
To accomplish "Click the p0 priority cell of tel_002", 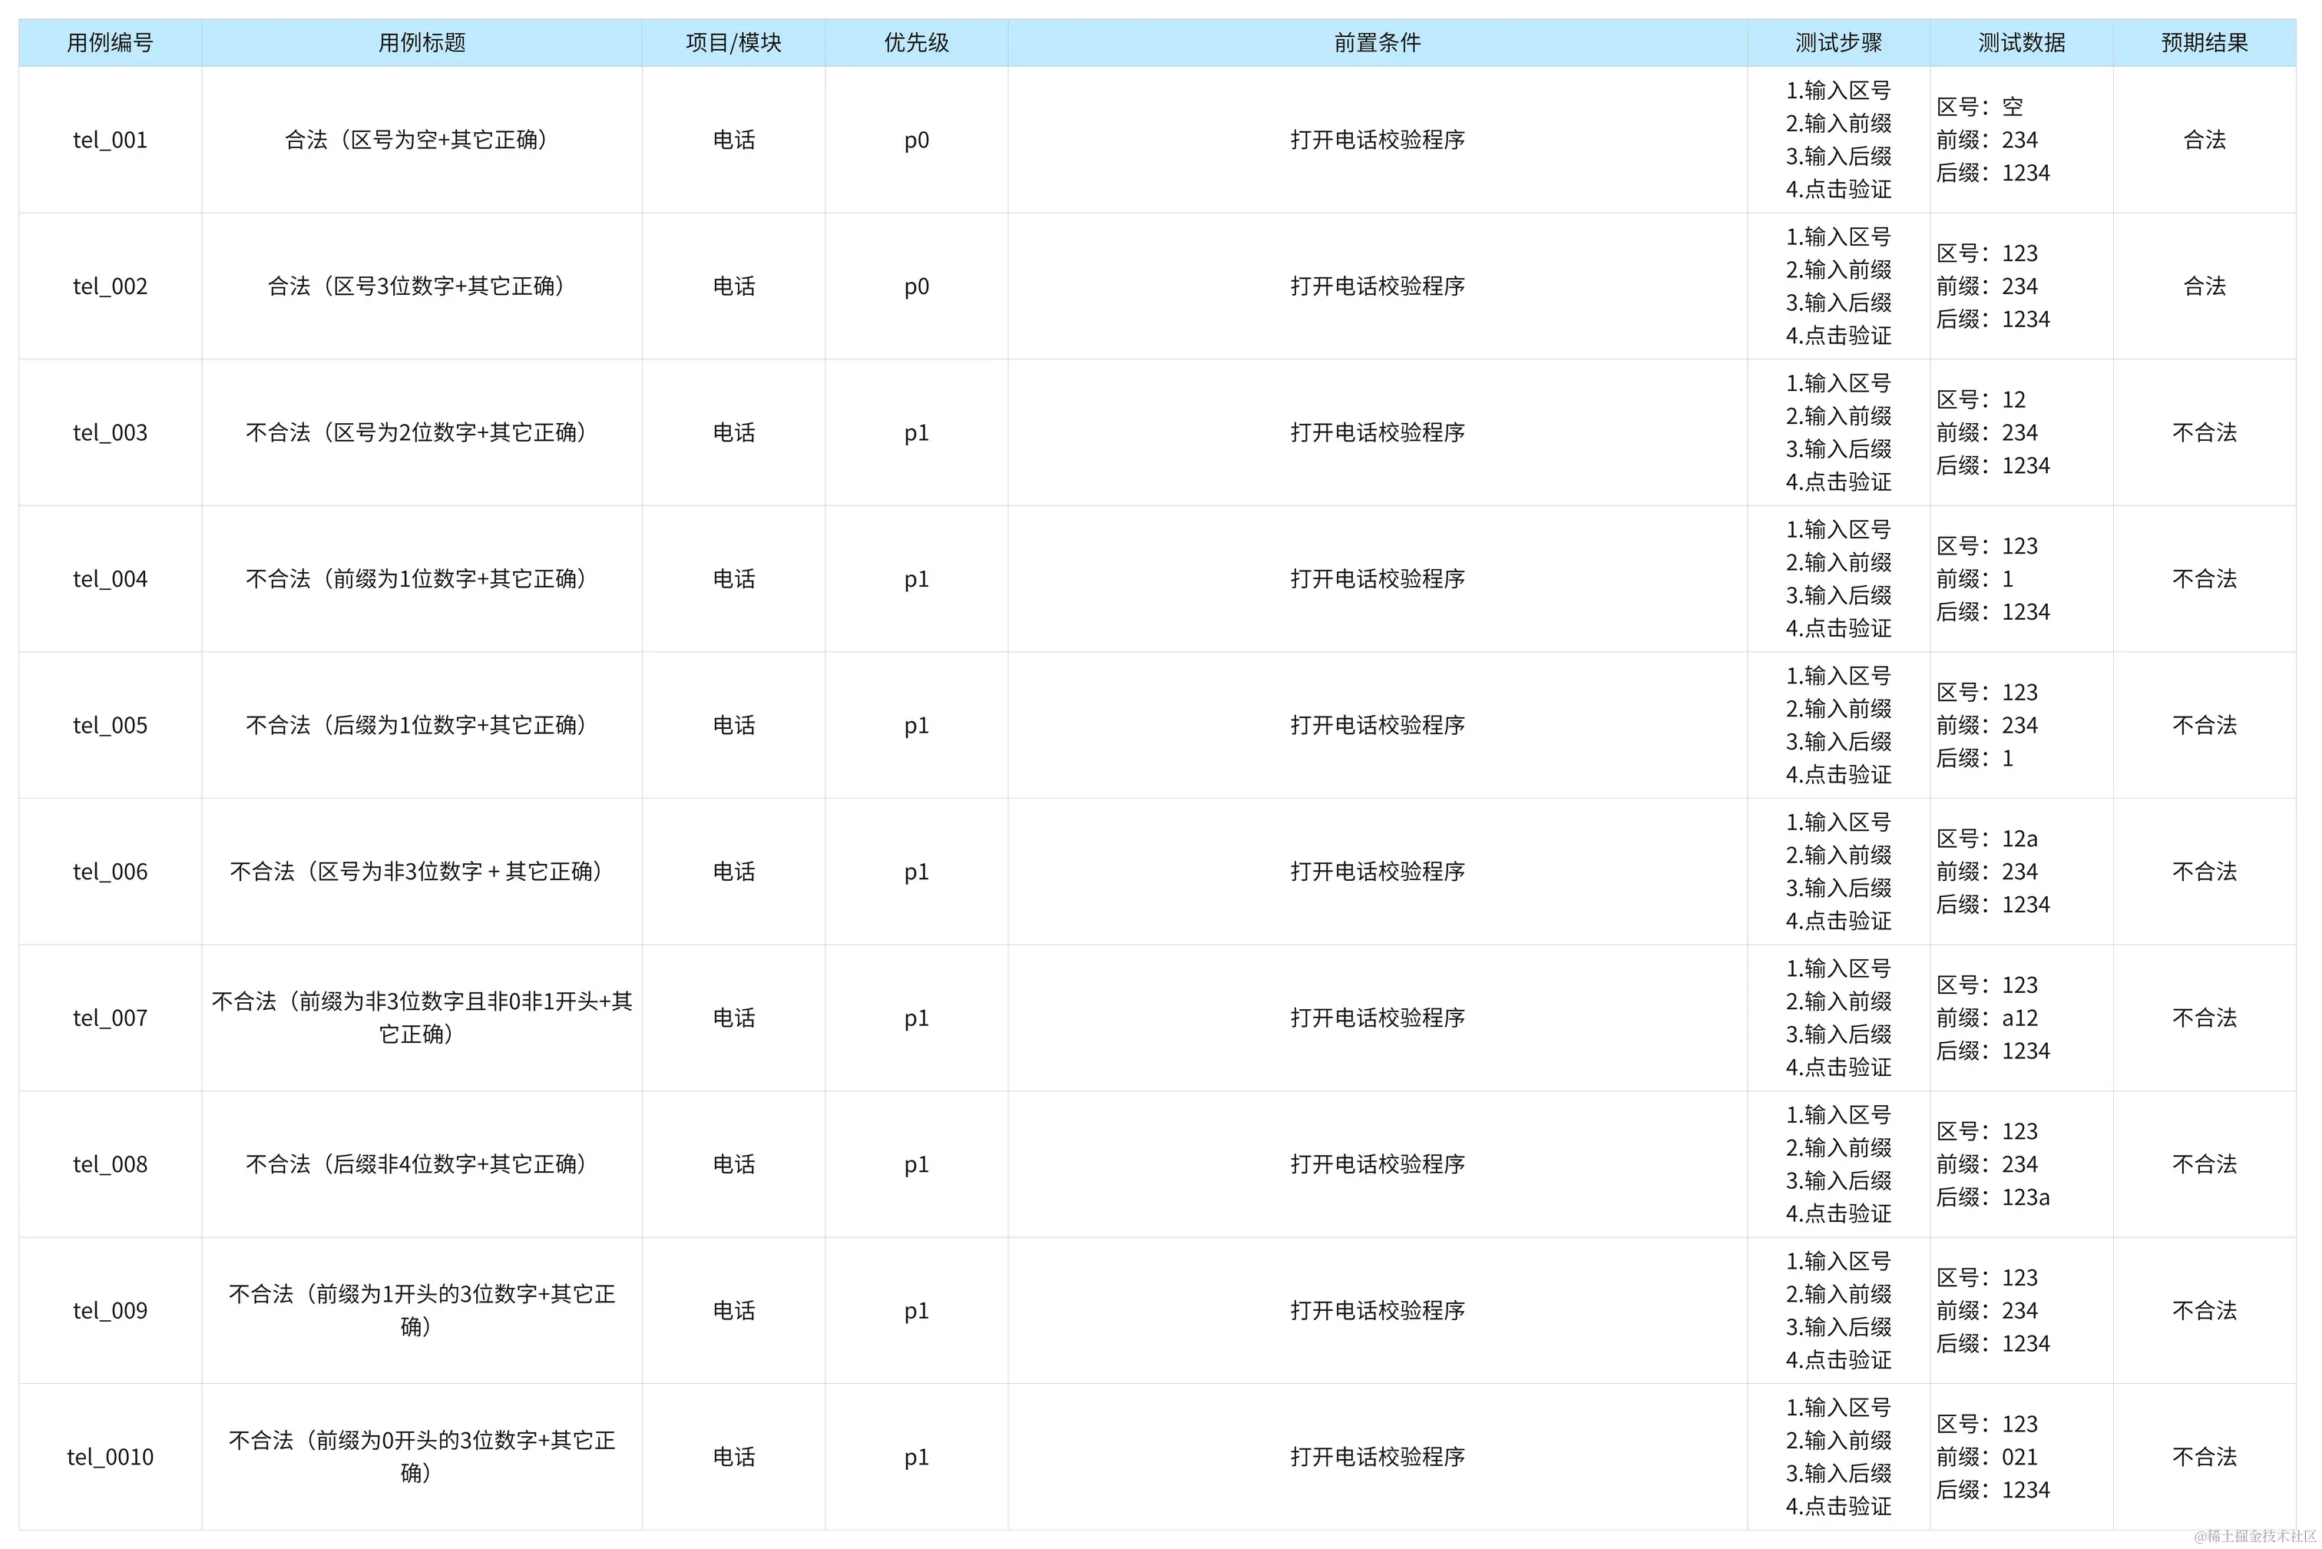I will (x=915, y=286).
